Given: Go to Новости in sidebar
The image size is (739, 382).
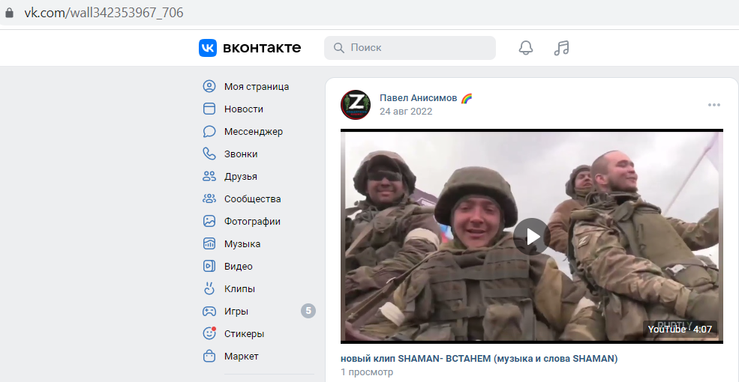Looking at the screenshot, I should tap(244, 109).
